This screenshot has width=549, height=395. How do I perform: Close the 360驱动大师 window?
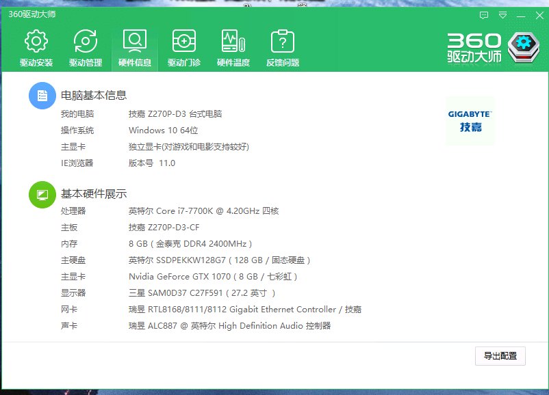click(539, 15)
